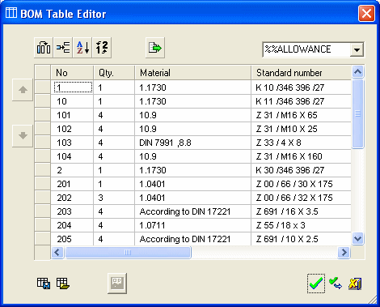
Task: Click the horizontal scrollbar thumb
Action: tap(128, 253)
